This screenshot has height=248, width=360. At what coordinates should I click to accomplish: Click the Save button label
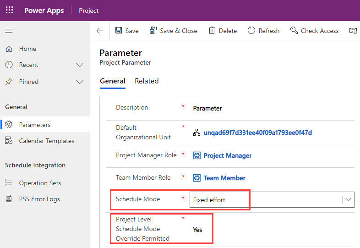pyautogui.click(x=132, y=31)
